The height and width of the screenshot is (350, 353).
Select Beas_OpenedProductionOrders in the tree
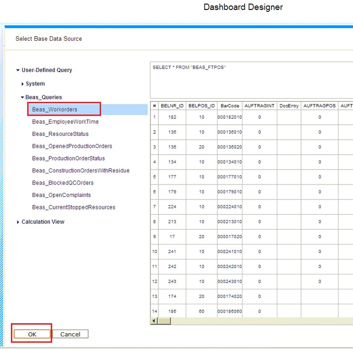pos(72,146)
